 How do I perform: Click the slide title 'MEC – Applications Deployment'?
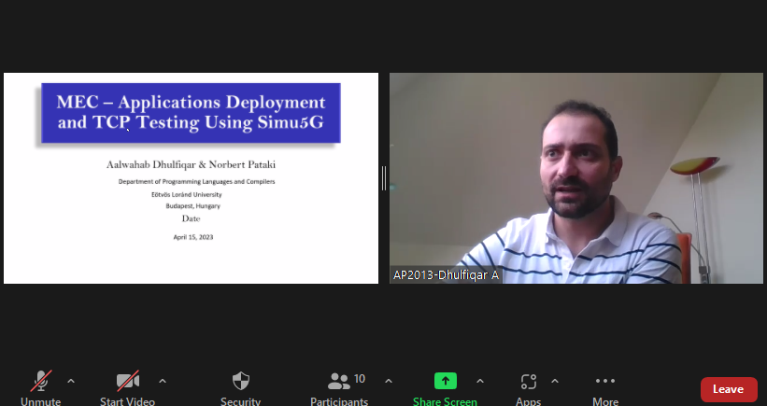(191, 102)
